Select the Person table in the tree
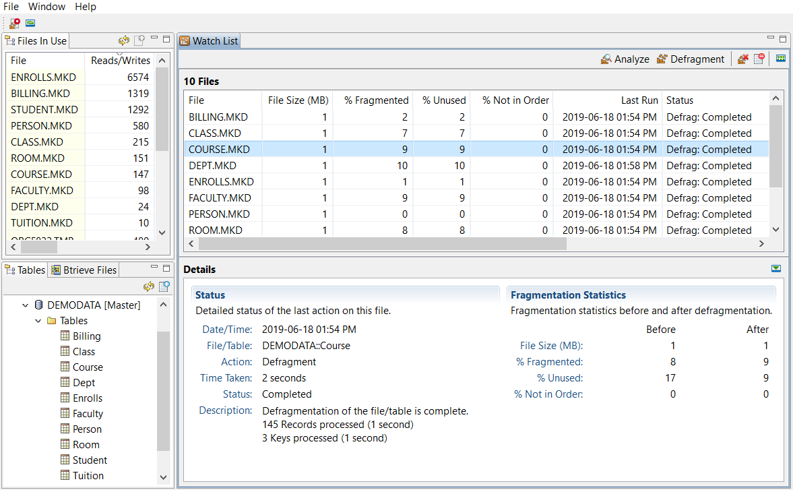The image size is (793, 490). [87, 429]
